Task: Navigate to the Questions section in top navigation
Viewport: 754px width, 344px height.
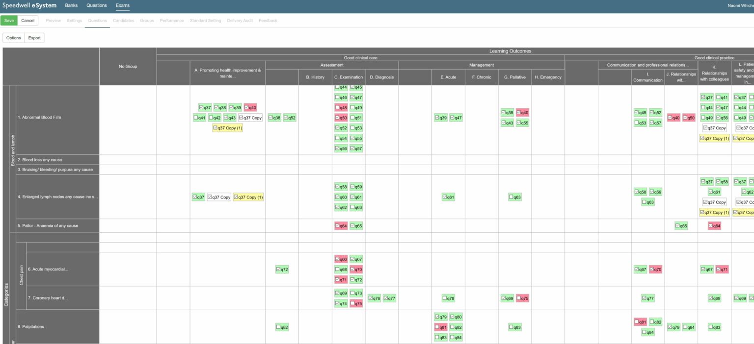Action: [96, 5]
